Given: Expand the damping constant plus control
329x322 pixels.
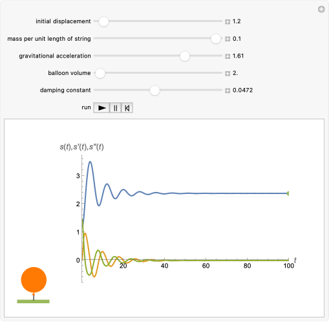Looking at the screenshot, I should (x=228, y=91).
